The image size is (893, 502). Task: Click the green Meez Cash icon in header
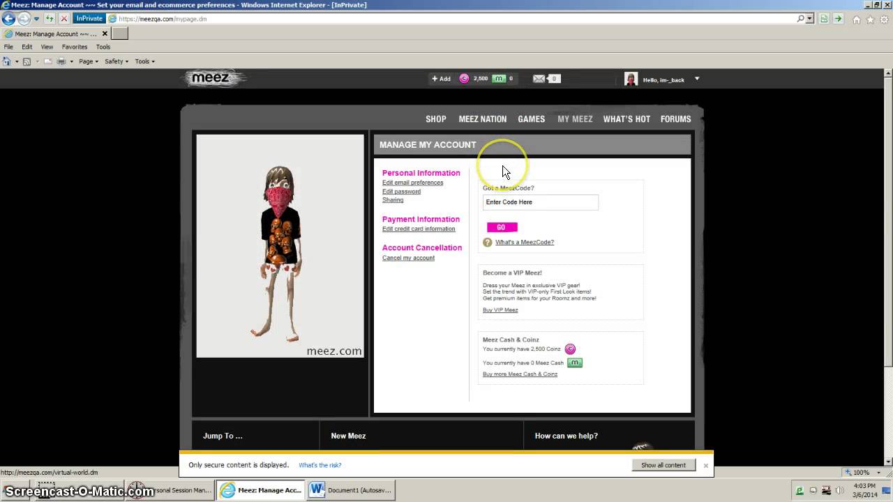pyautogui.click(x=499, y=79)
